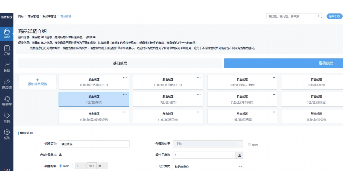Click the company logo at top of sidebar
343x184 pixels.
pos(7,17)
